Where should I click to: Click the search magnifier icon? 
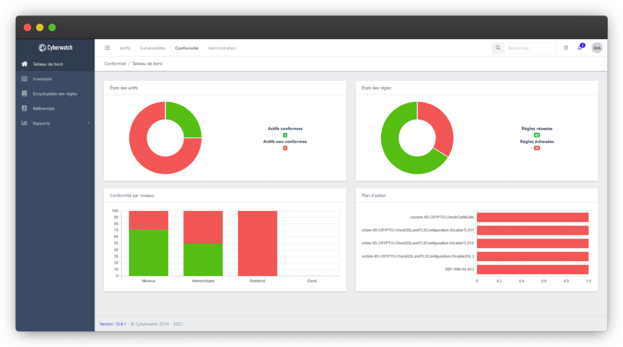[497, 48]
